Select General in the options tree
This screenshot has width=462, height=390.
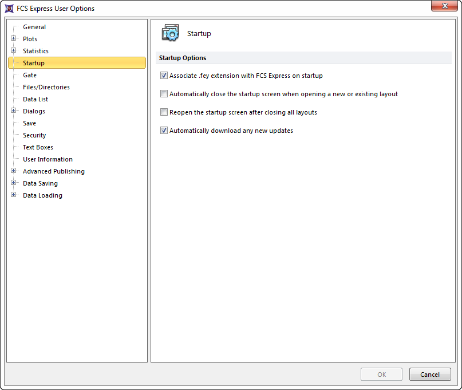34,27
